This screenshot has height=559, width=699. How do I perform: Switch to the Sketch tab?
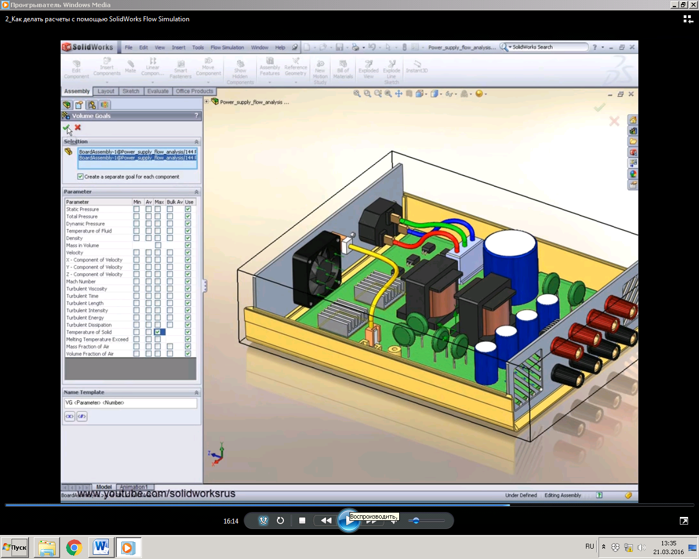pos(131,91)
